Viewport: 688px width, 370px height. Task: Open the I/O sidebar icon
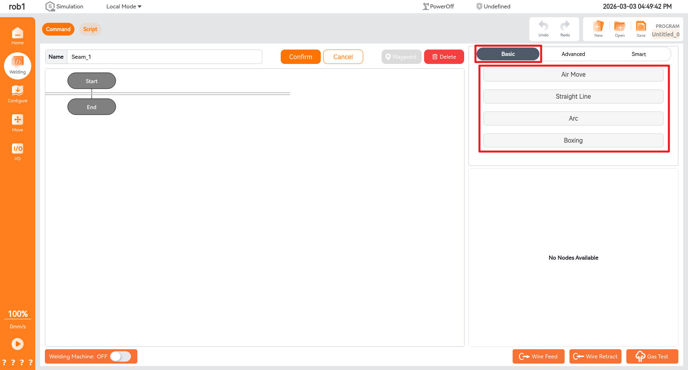17,152
